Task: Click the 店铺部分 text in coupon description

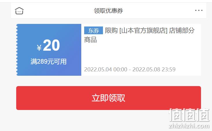Action: tap(182, 31)
